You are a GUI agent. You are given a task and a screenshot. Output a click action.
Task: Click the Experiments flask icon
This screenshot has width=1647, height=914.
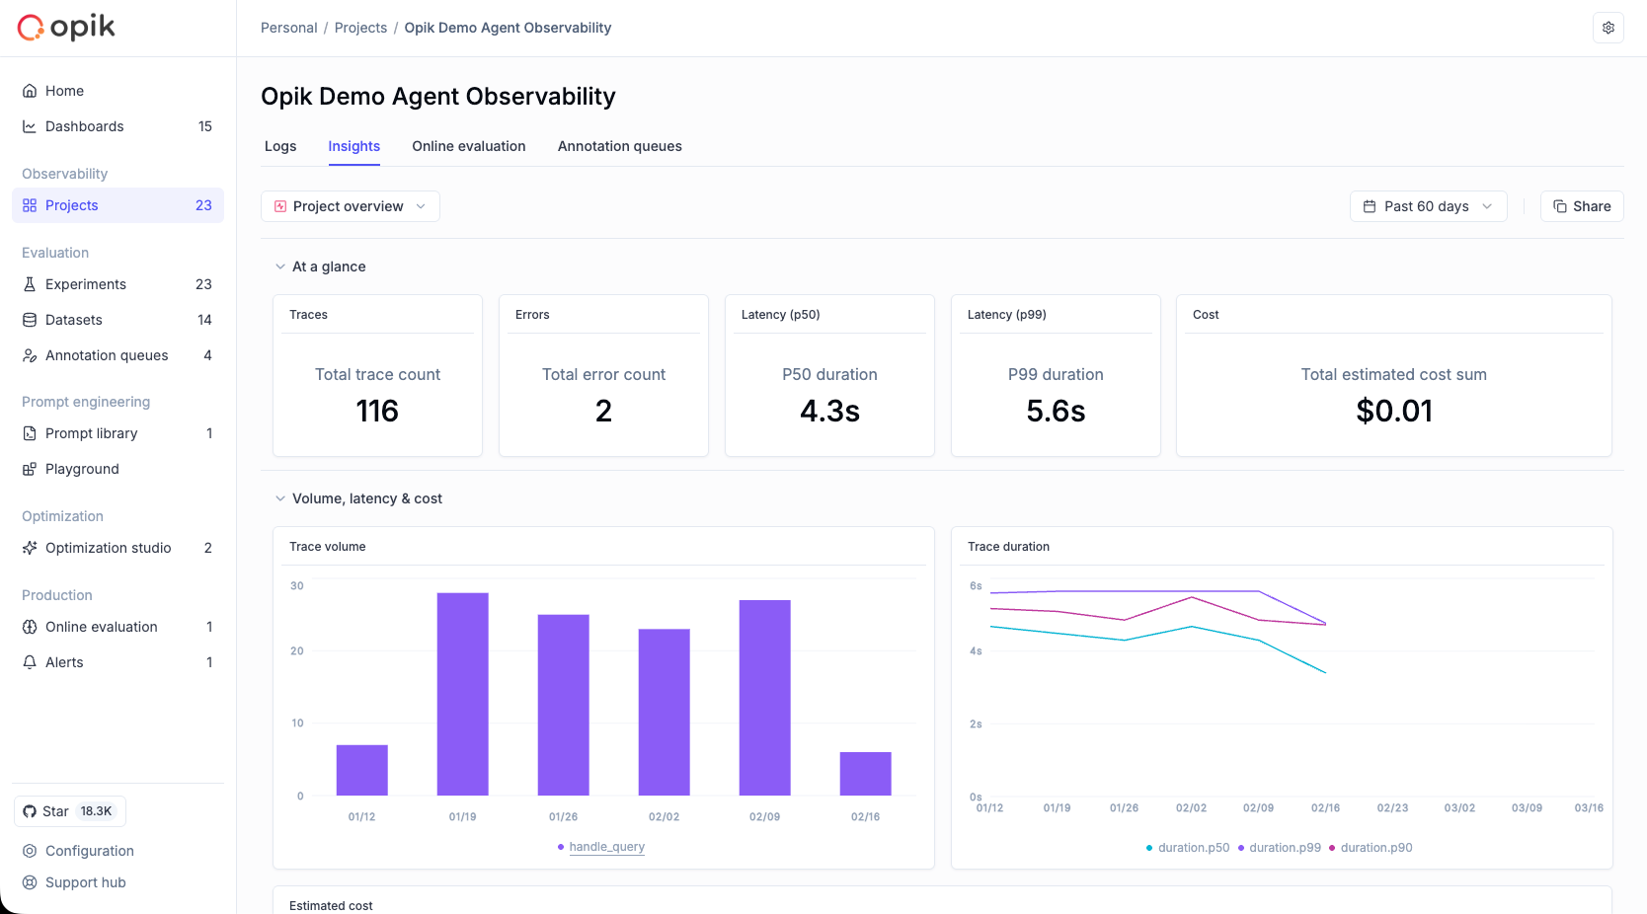click(30, 284)
